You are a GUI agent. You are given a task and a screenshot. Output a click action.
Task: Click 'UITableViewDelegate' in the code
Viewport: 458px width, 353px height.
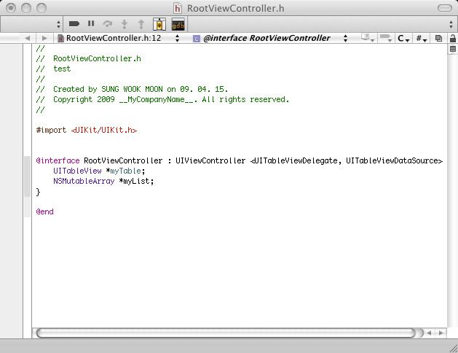click(296, 160)
